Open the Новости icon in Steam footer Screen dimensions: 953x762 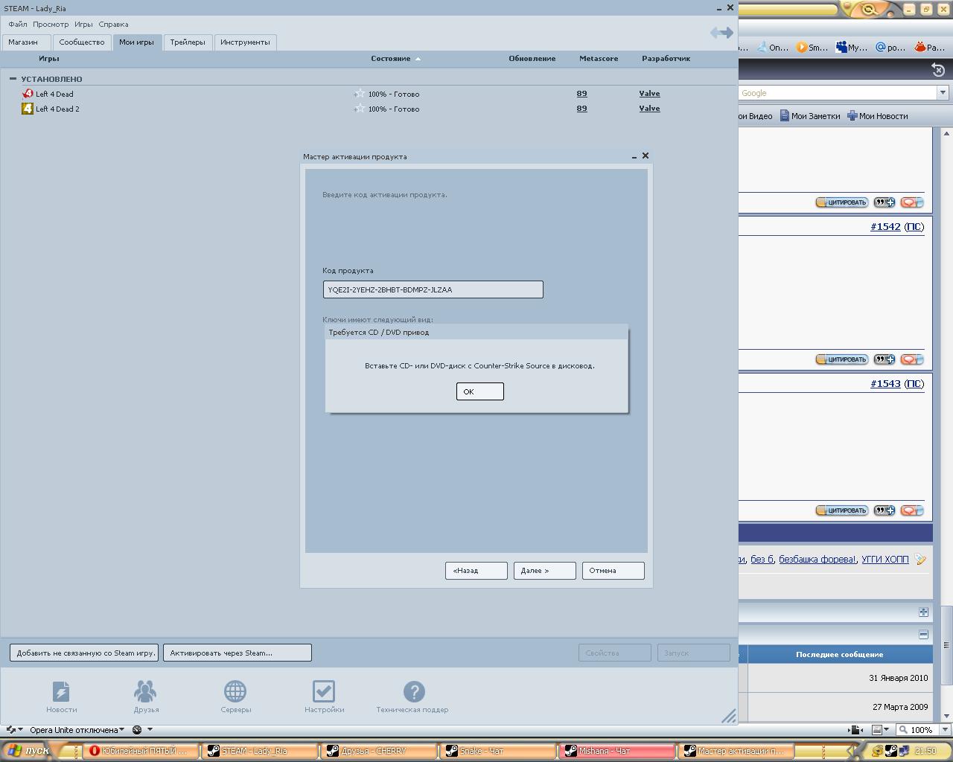(61, 691)
